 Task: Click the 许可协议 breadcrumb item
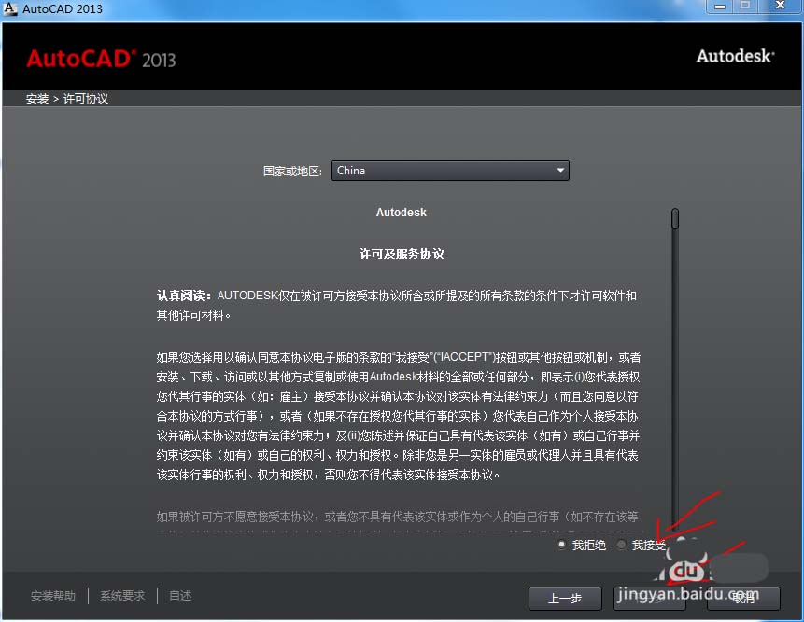click(86, 98)
